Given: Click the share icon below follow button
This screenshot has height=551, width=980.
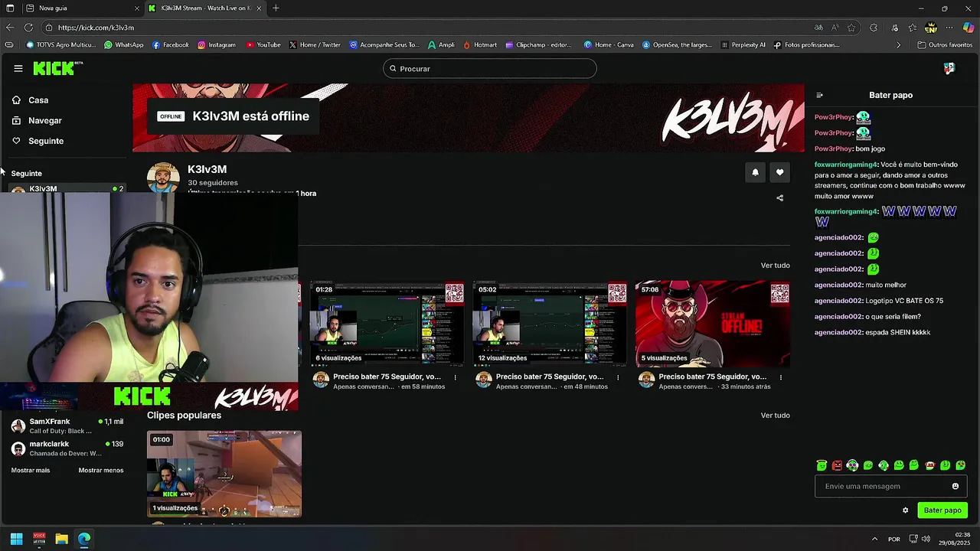Looking at the screenshot, I should (x=779, y=198).
